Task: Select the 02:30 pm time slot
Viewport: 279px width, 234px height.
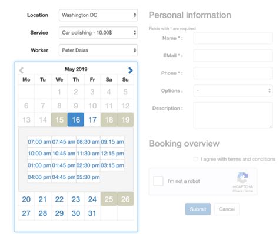Action: (88, 165)
